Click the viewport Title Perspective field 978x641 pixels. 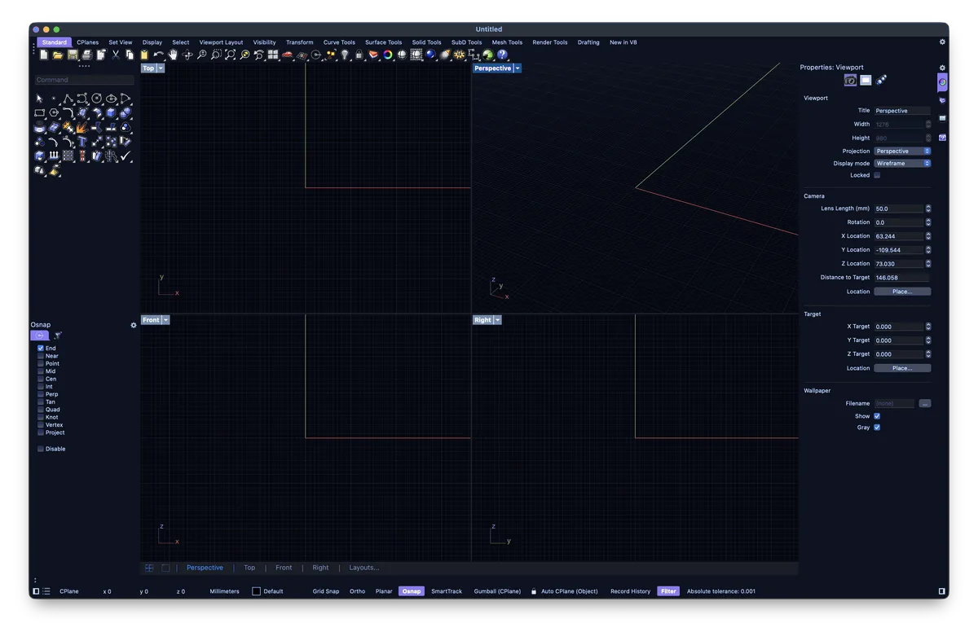(902, 111)
